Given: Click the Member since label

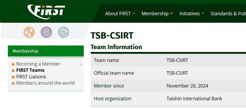Looking at the screenshot, I should (x=109, y=86).
